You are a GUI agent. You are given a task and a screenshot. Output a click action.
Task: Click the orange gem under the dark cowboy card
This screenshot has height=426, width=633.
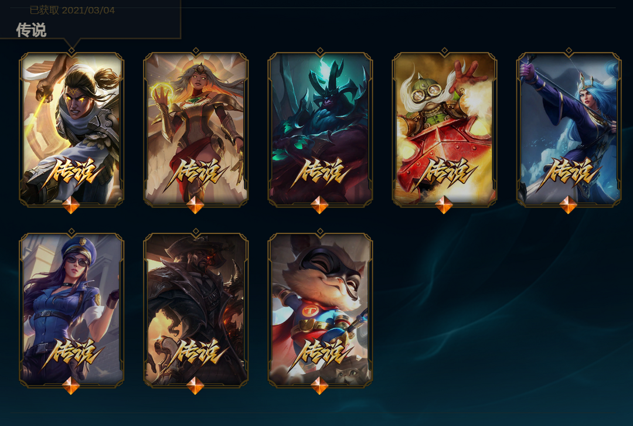[x=195, y=385]
